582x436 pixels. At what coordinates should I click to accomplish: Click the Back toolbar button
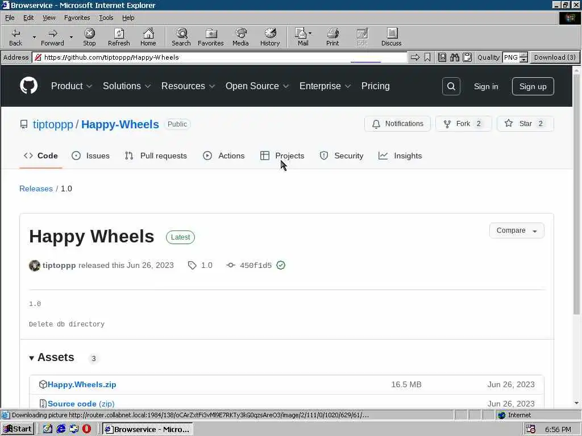15,37
